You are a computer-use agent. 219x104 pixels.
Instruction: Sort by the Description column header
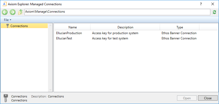tap(125, 27)
